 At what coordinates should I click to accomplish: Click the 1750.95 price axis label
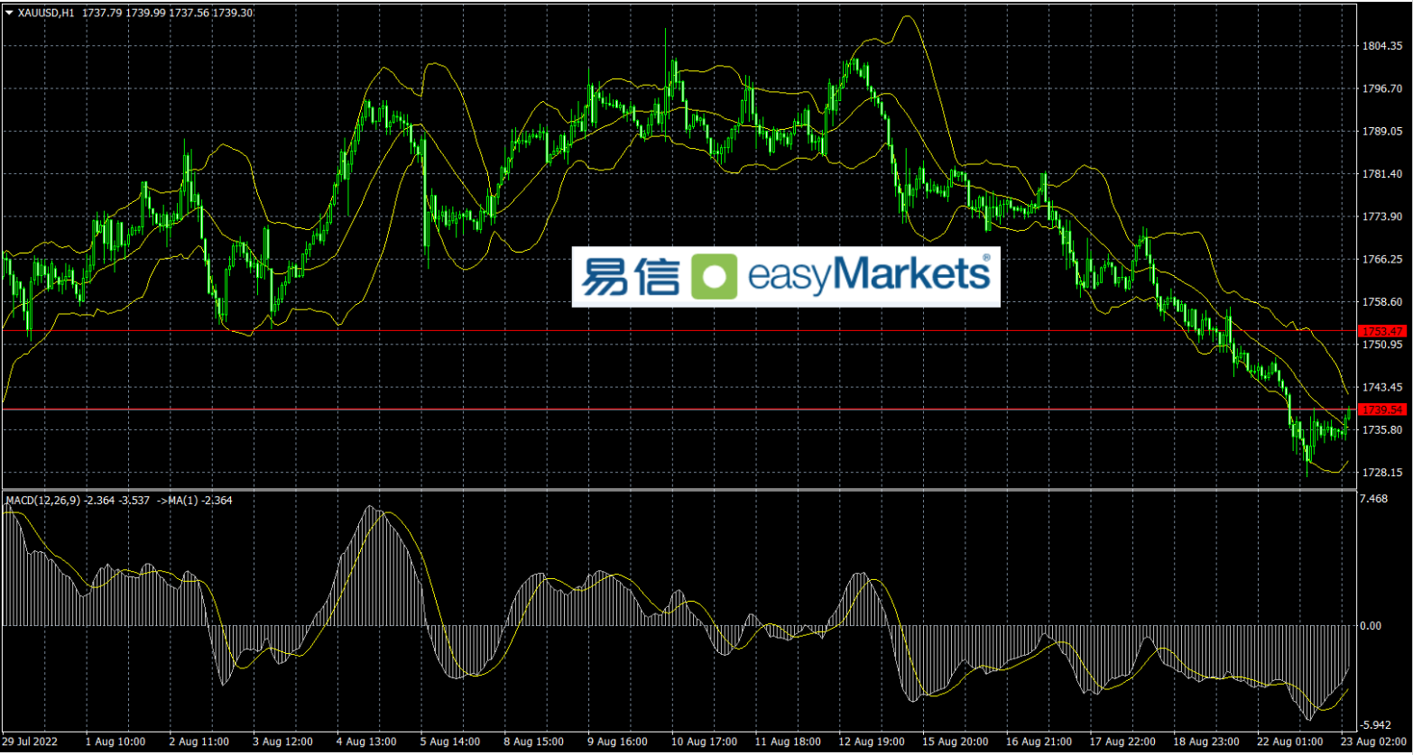pyautogui.click(x=1381, y=345)
